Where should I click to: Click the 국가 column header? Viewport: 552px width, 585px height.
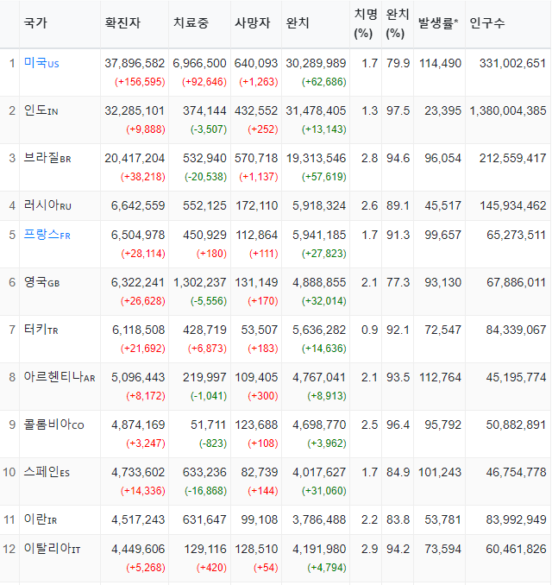pyautogui.click(x=35, y=23)
